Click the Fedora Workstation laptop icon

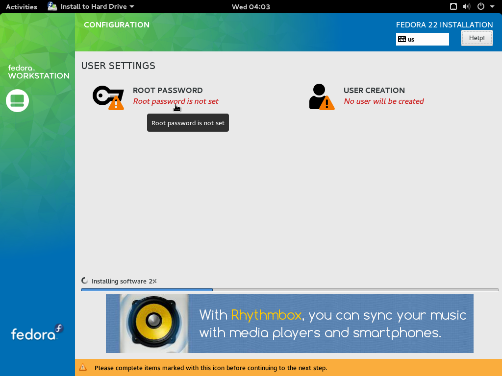coord(17,101)
